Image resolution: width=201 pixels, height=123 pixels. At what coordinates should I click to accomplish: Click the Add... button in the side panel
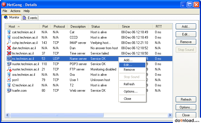(x=186, y=27)
